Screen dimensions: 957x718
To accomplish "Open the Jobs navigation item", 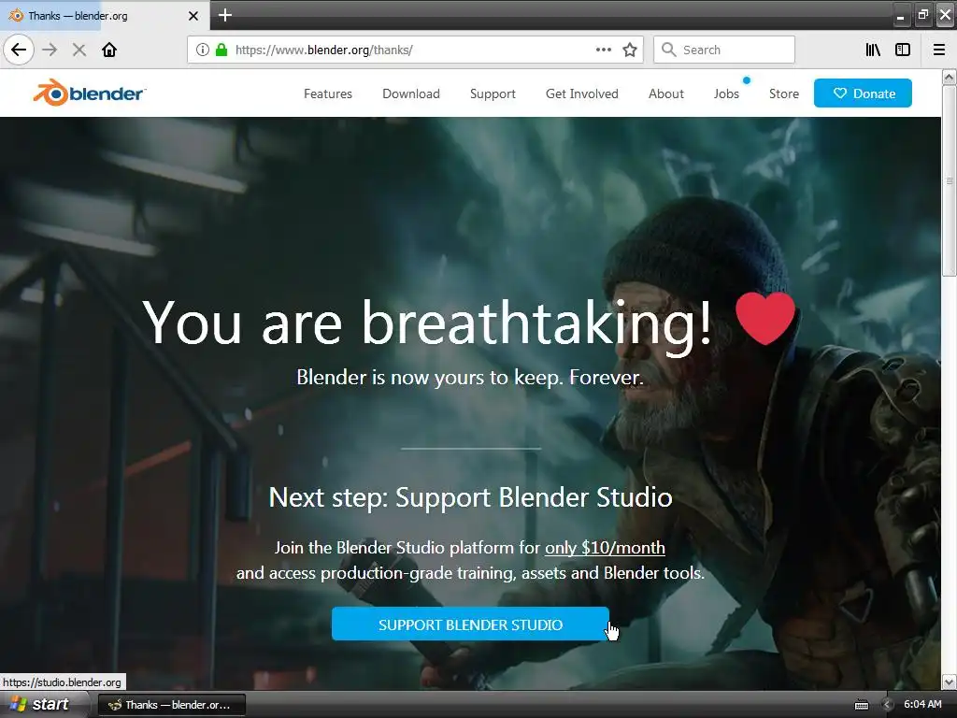I will 726,93.
